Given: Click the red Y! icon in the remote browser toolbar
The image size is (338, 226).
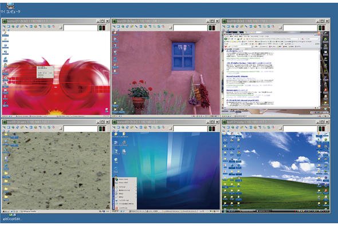Looking at the screenshot, I should pyautogui.click(x=226, y=46).
